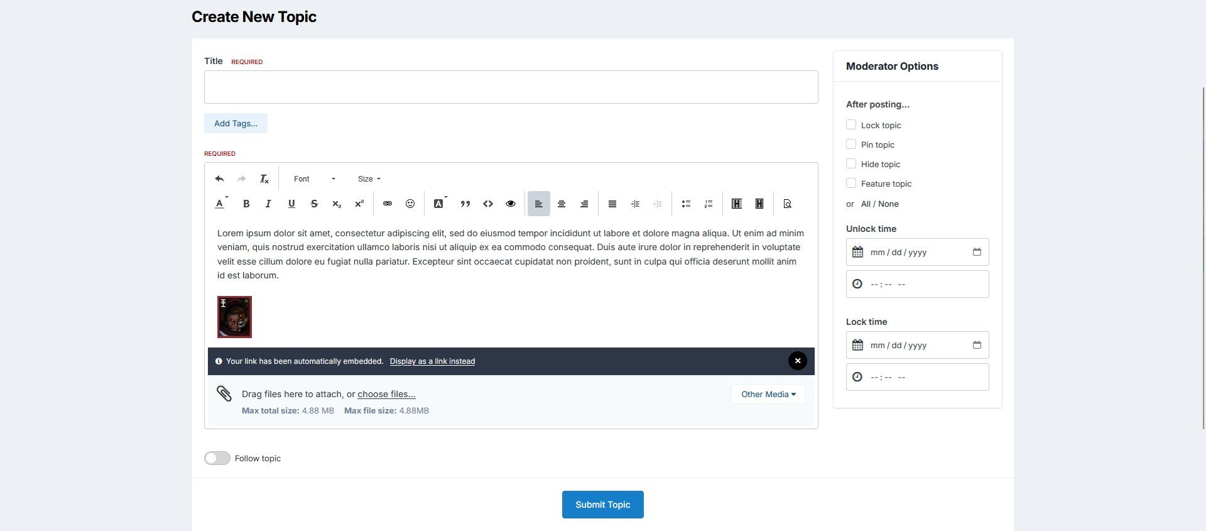Insert a code snippet with the angle-brackets icon
The width and height of the screenshot is (1206, 531).
point(488,204)
